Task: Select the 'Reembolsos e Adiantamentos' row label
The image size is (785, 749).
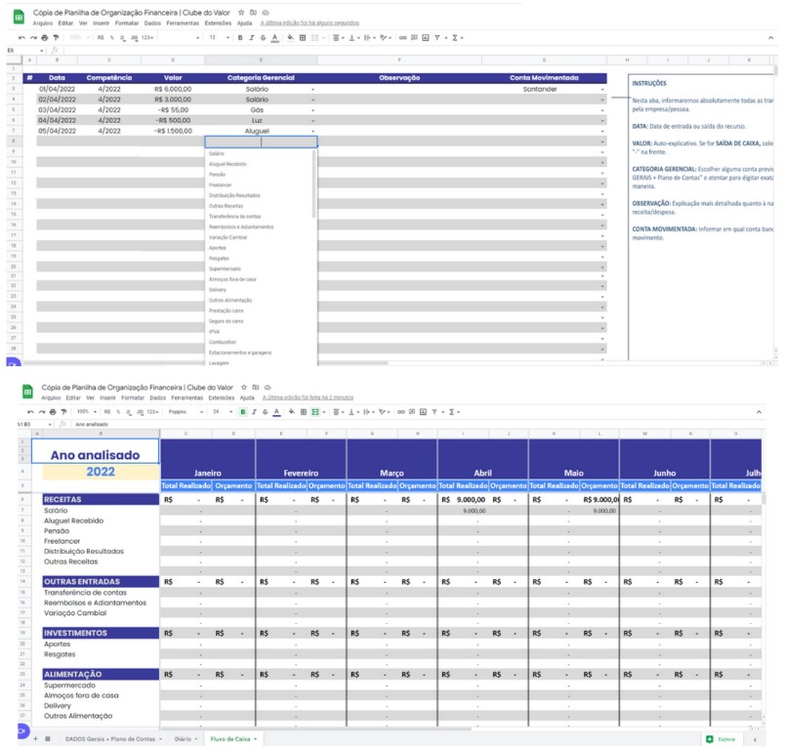Action: 95,603
